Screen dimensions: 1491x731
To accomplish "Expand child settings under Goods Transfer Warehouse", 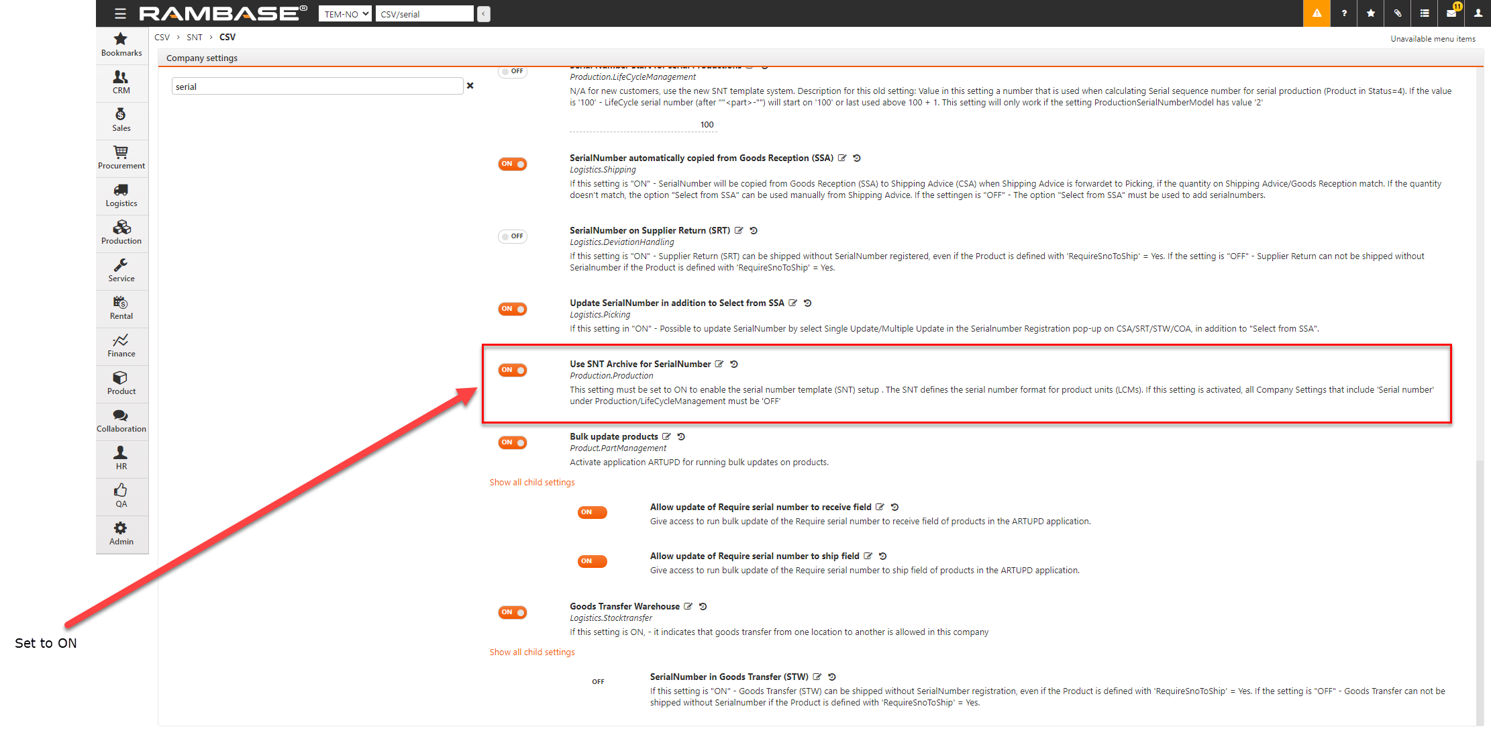I will [x=532, y=652].
